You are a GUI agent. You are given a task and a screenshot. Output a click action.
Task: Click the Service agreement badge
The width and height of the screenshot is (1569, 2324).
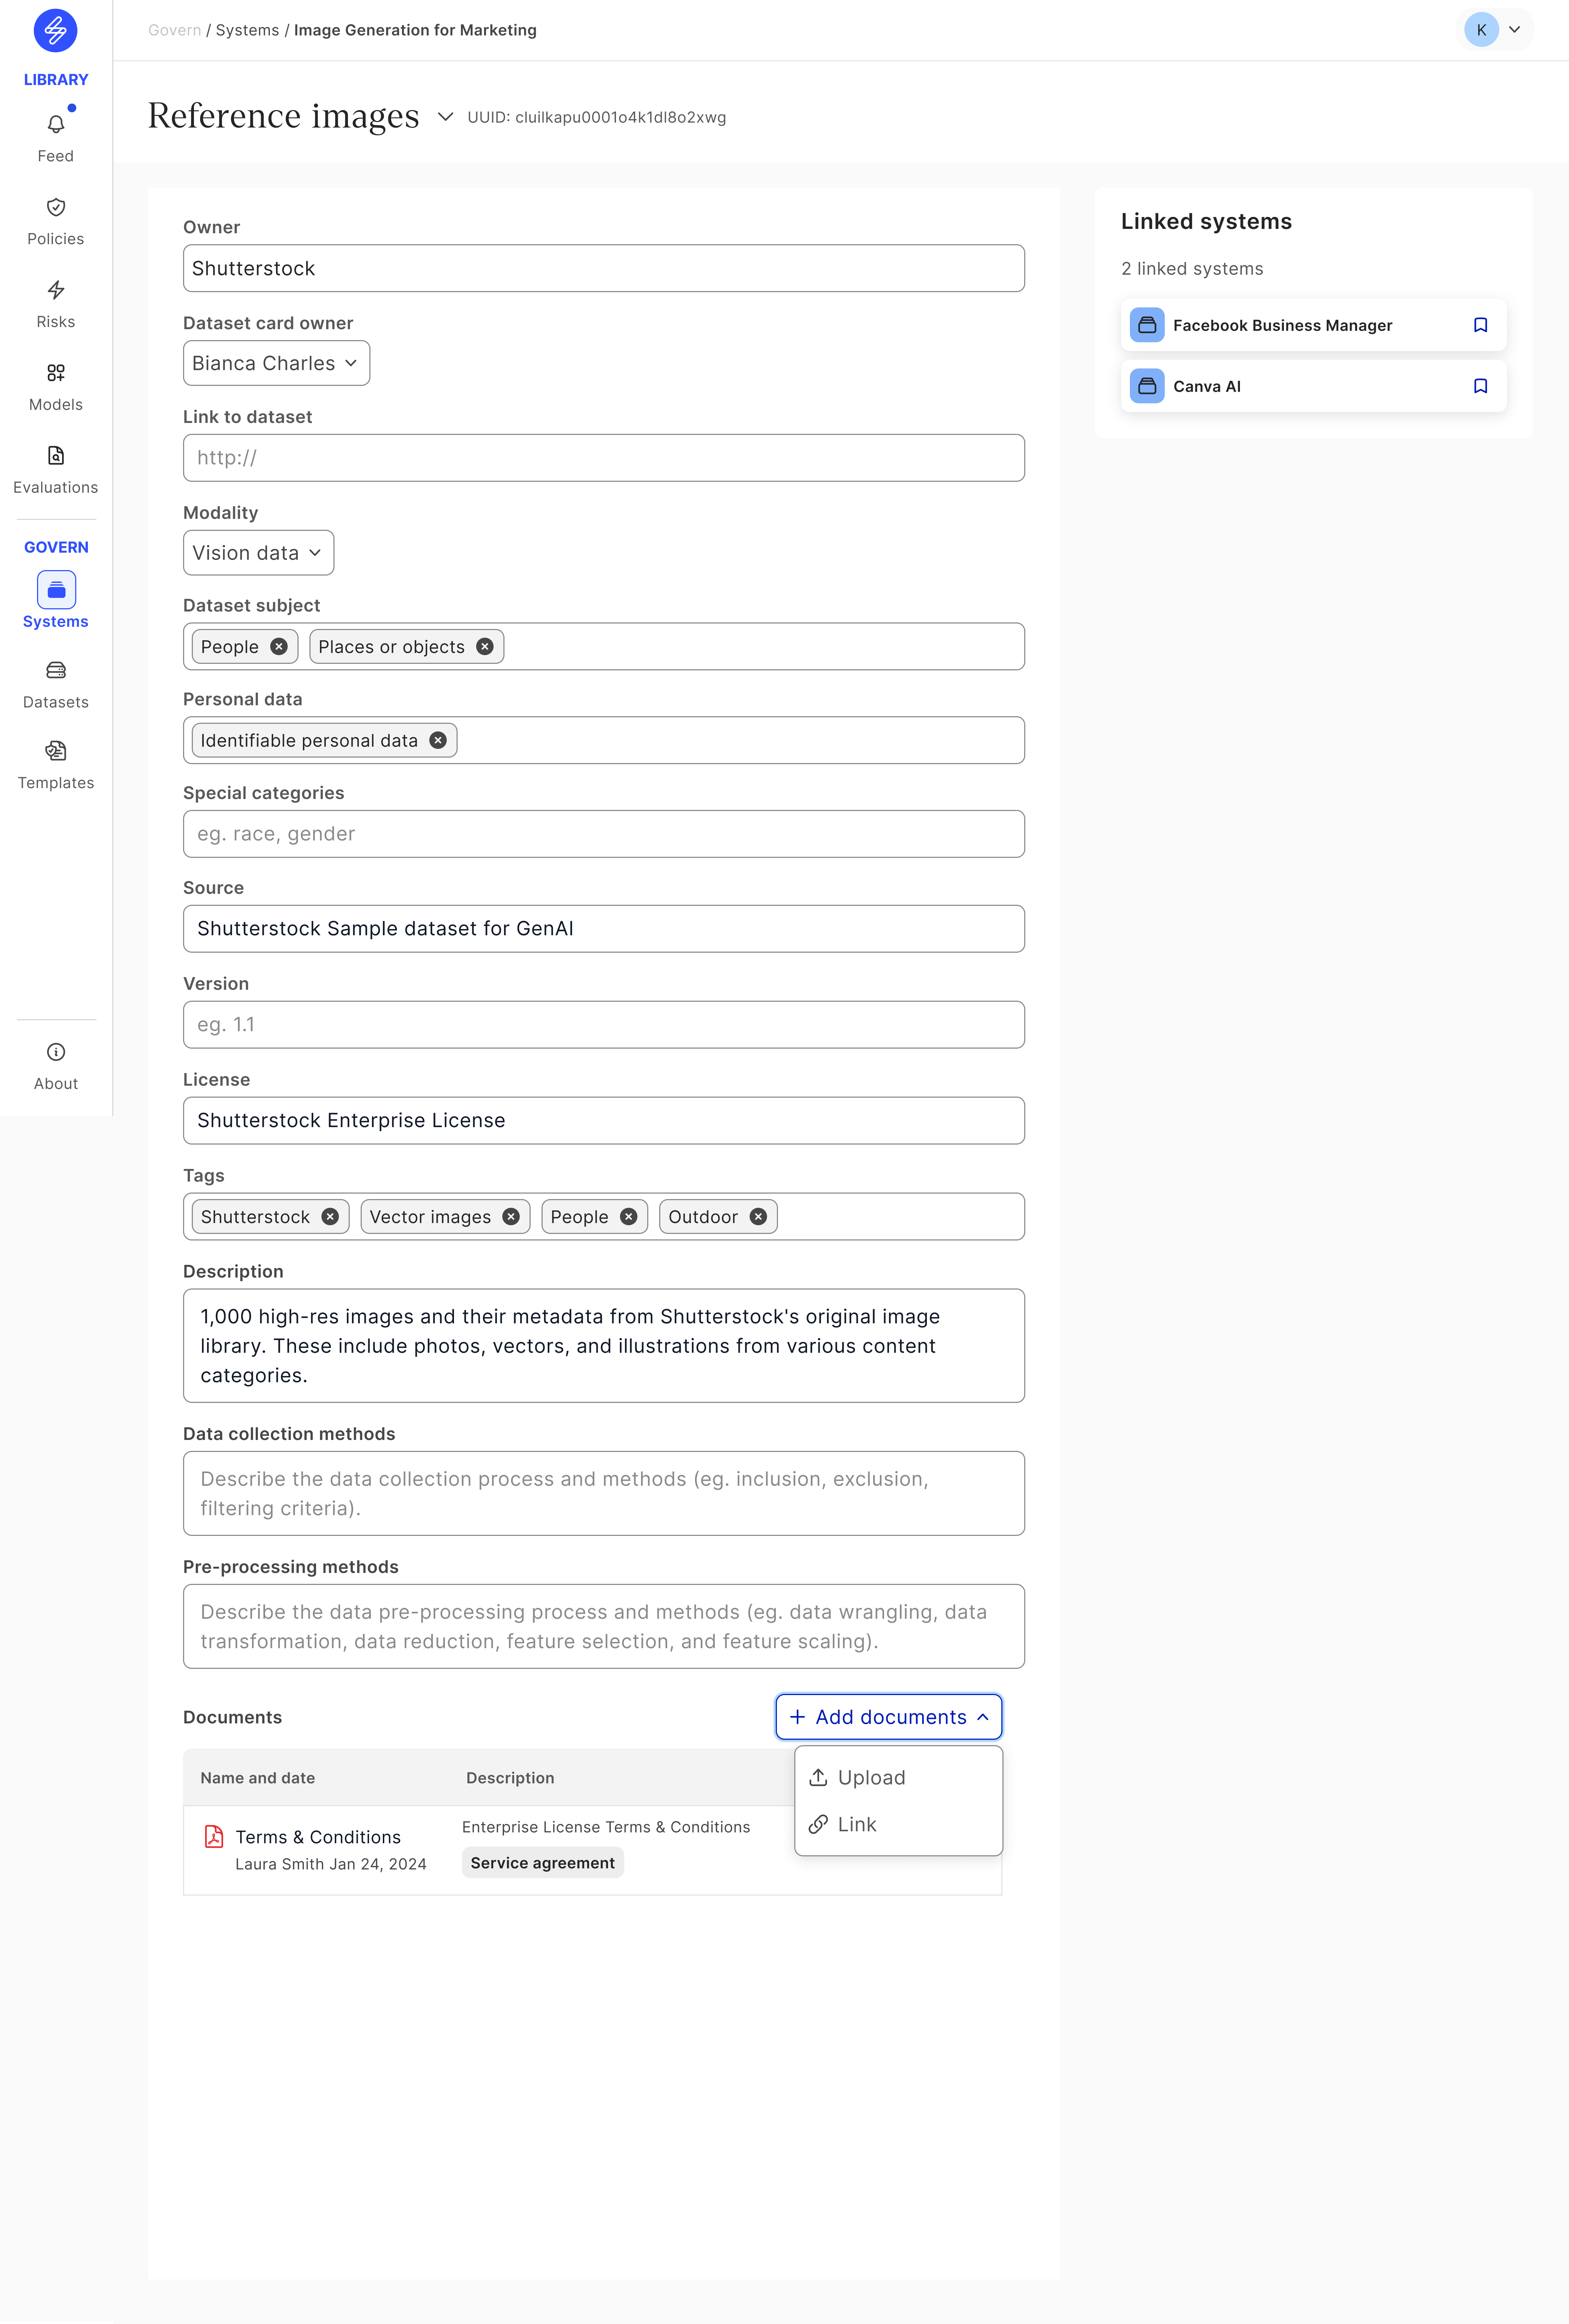click(543, 1863)
